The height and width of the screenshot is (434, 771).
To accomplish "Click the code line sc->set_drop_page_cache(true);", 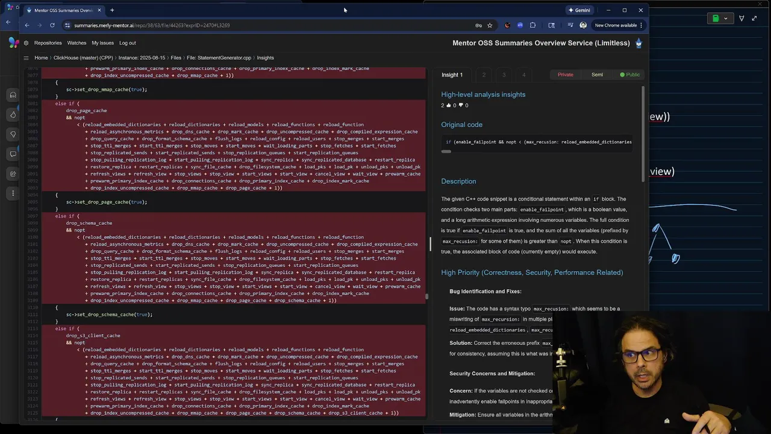I will [107, 202].
